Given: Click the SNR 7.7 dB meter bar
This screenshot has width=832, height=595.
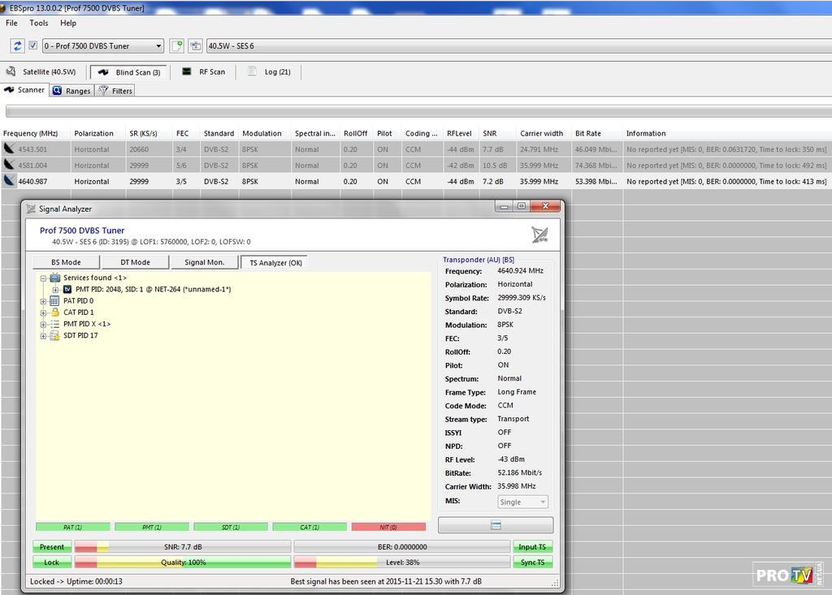Looking at the screenshot, I should (x=182, y=547).
